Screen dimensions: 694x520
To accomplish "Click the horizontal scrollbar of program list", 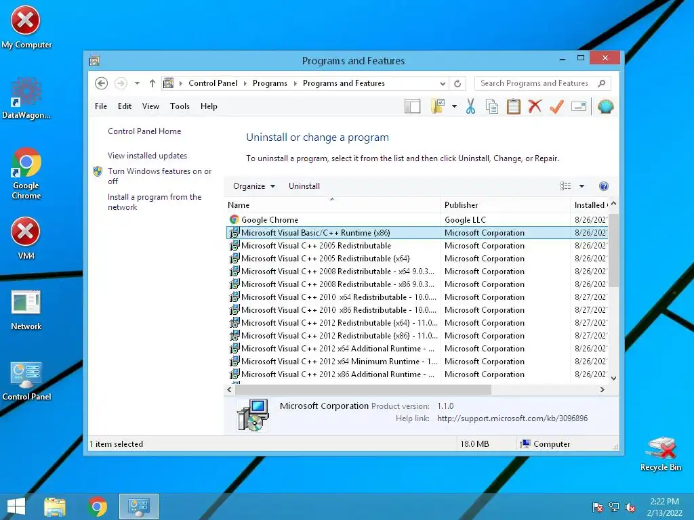I will click(x=363, y=389).
